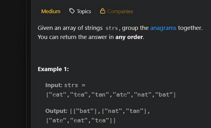Click the Topics tag icon
211x128 pixels.
pos(72,11)
